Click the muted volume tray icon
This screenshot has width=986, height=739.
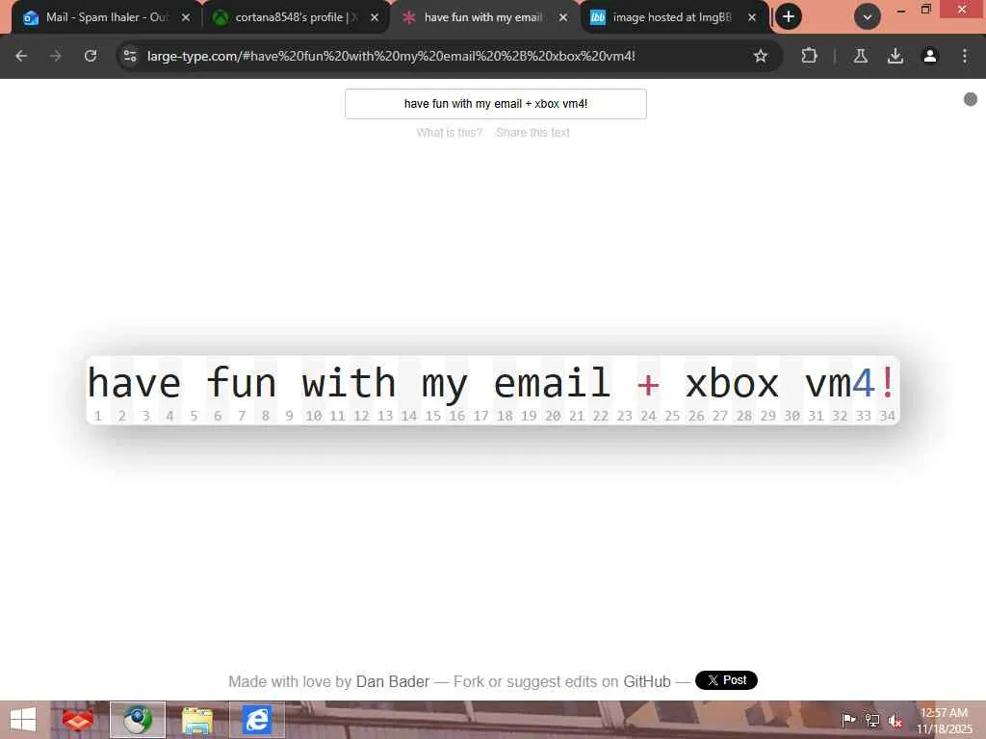click(x=895, y=721)
